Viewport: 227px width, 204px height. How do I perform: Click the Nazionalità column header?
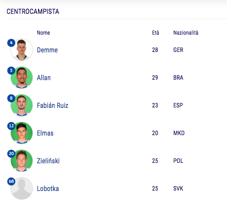186,32
